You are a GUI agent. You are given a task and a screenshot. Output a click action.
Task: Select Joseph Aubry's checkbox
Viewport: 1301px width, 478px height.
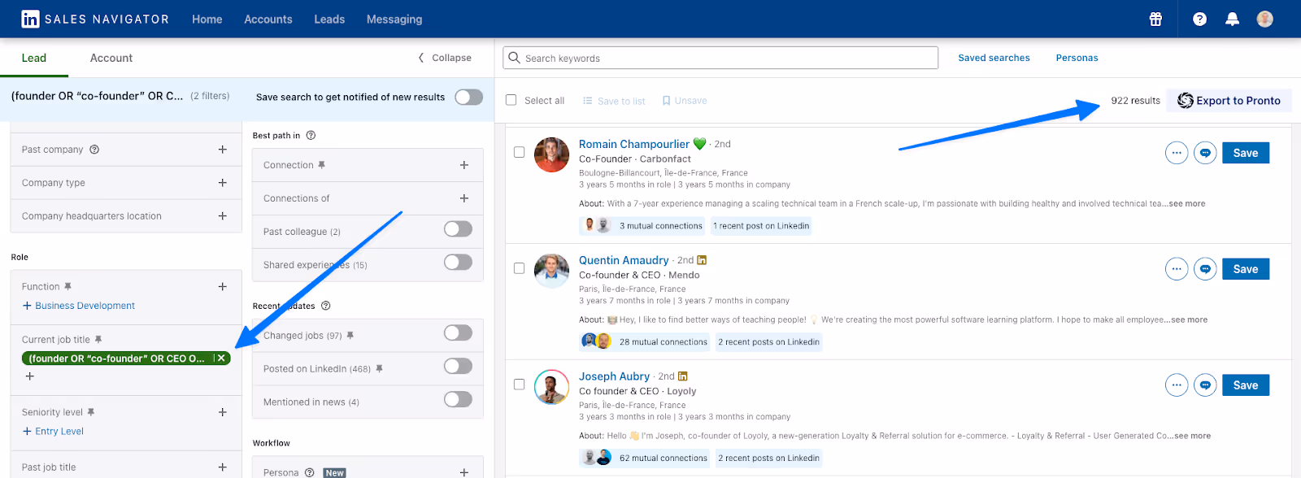[x=519, y=385]
